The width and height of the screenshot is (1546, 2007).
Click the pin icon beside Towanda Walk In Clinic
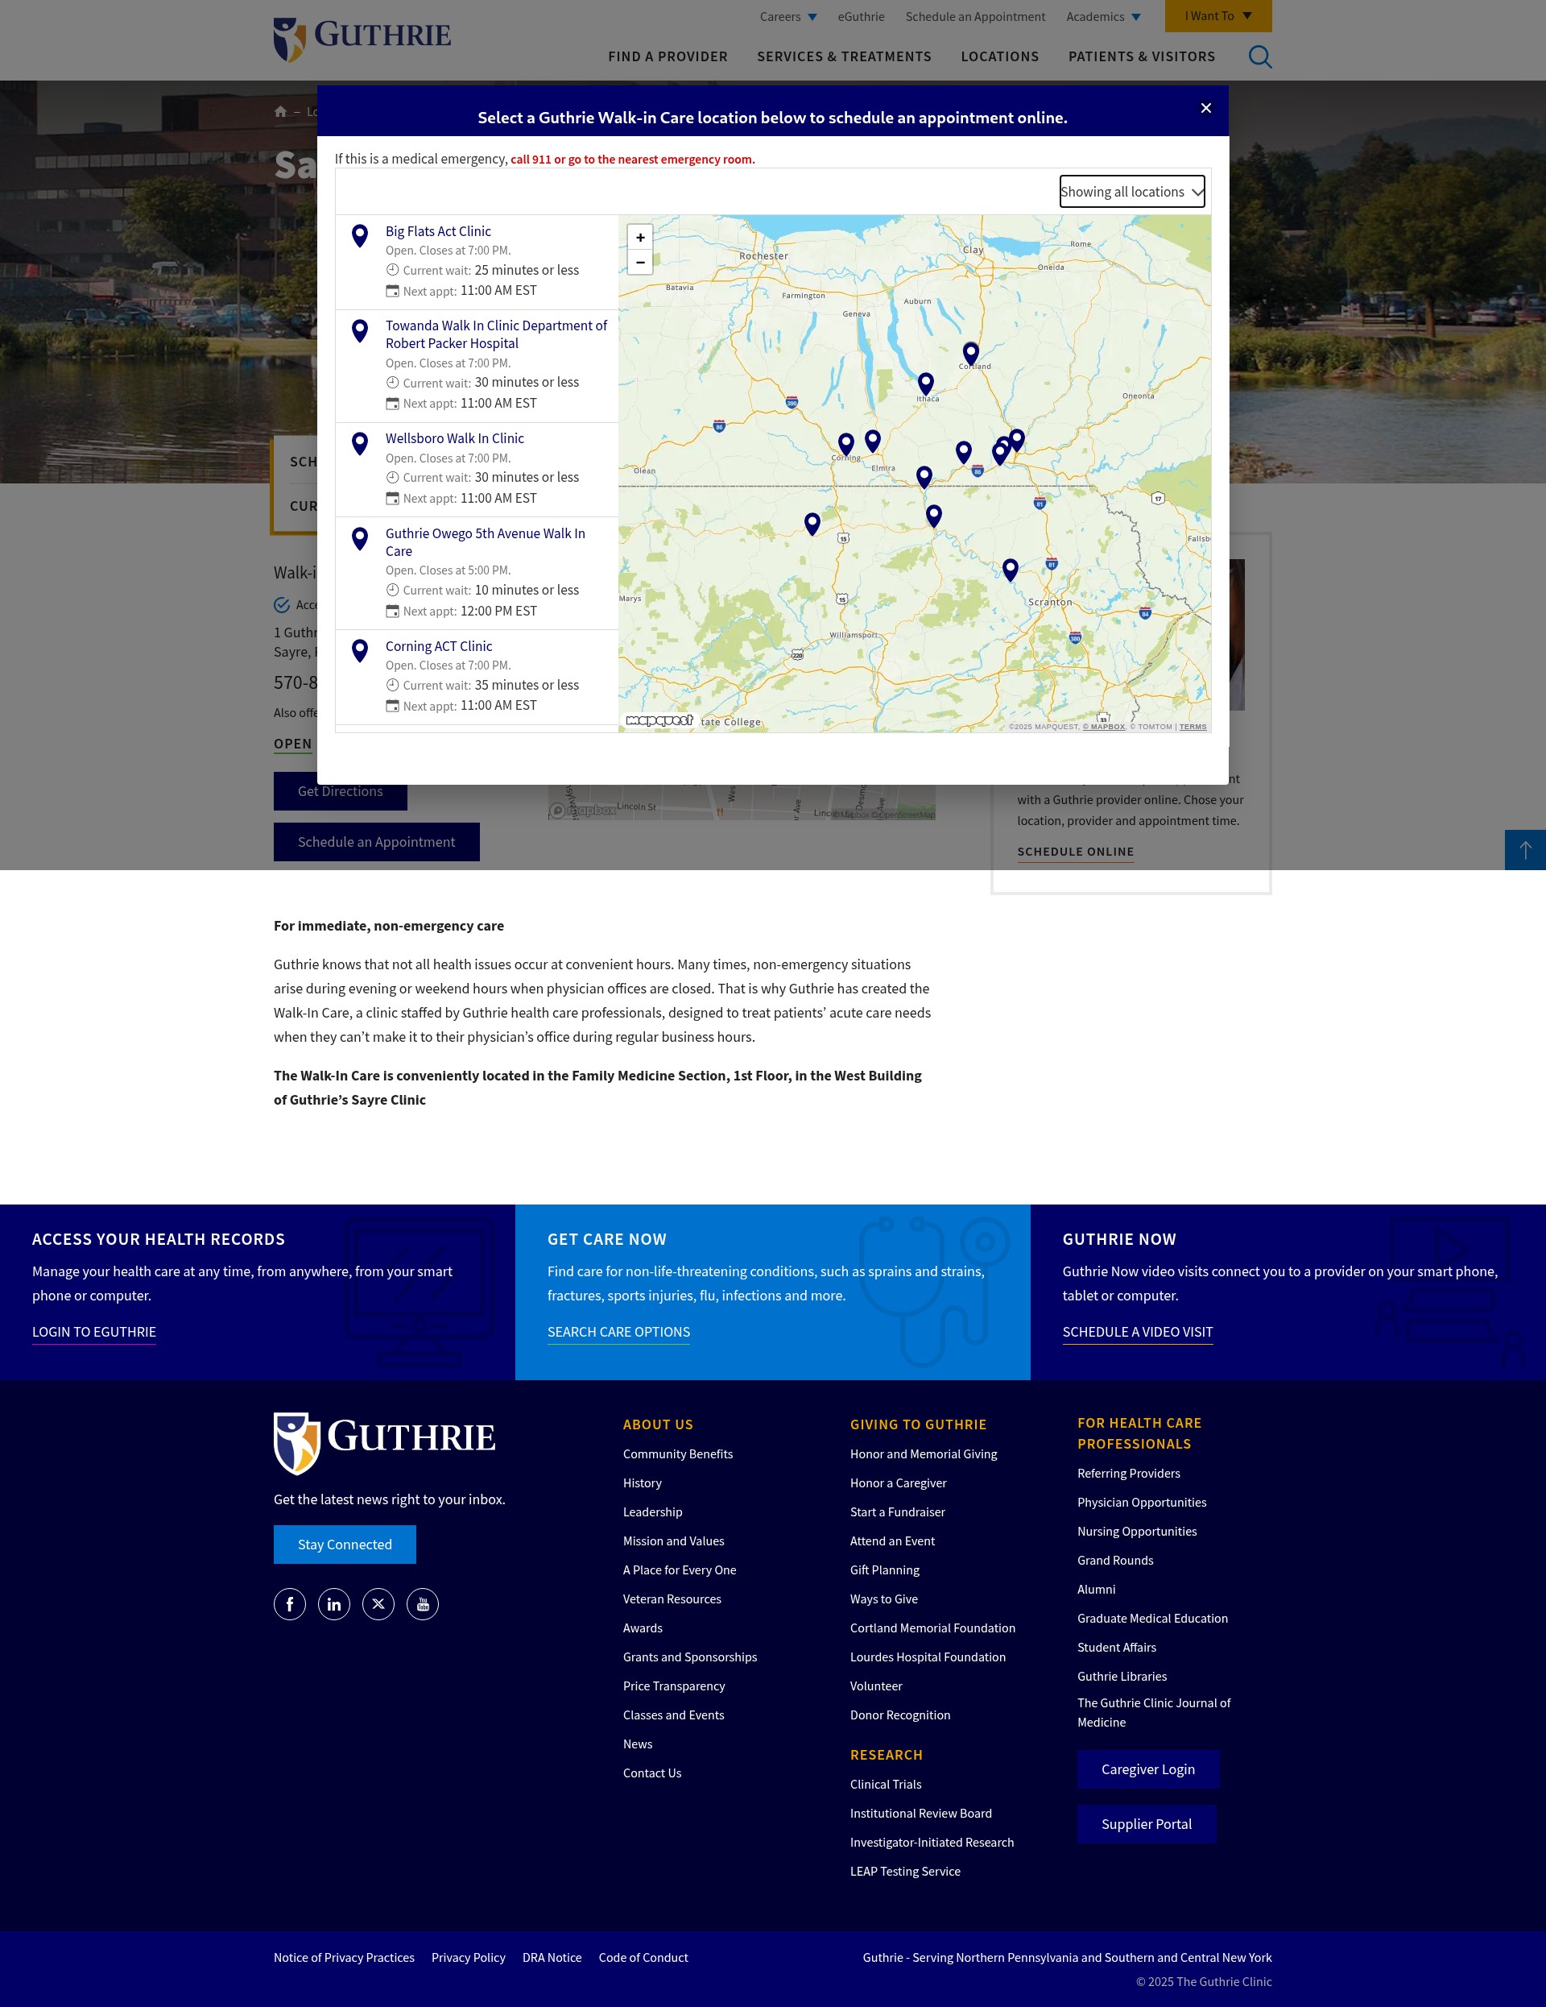[360, 331]
